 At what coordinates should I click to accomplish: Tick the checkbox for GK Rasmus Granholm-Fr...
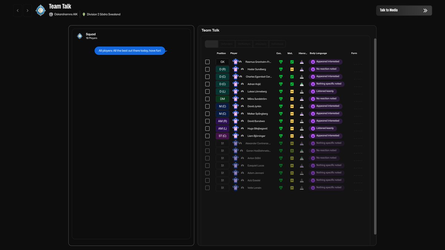[x=207, y=62]
